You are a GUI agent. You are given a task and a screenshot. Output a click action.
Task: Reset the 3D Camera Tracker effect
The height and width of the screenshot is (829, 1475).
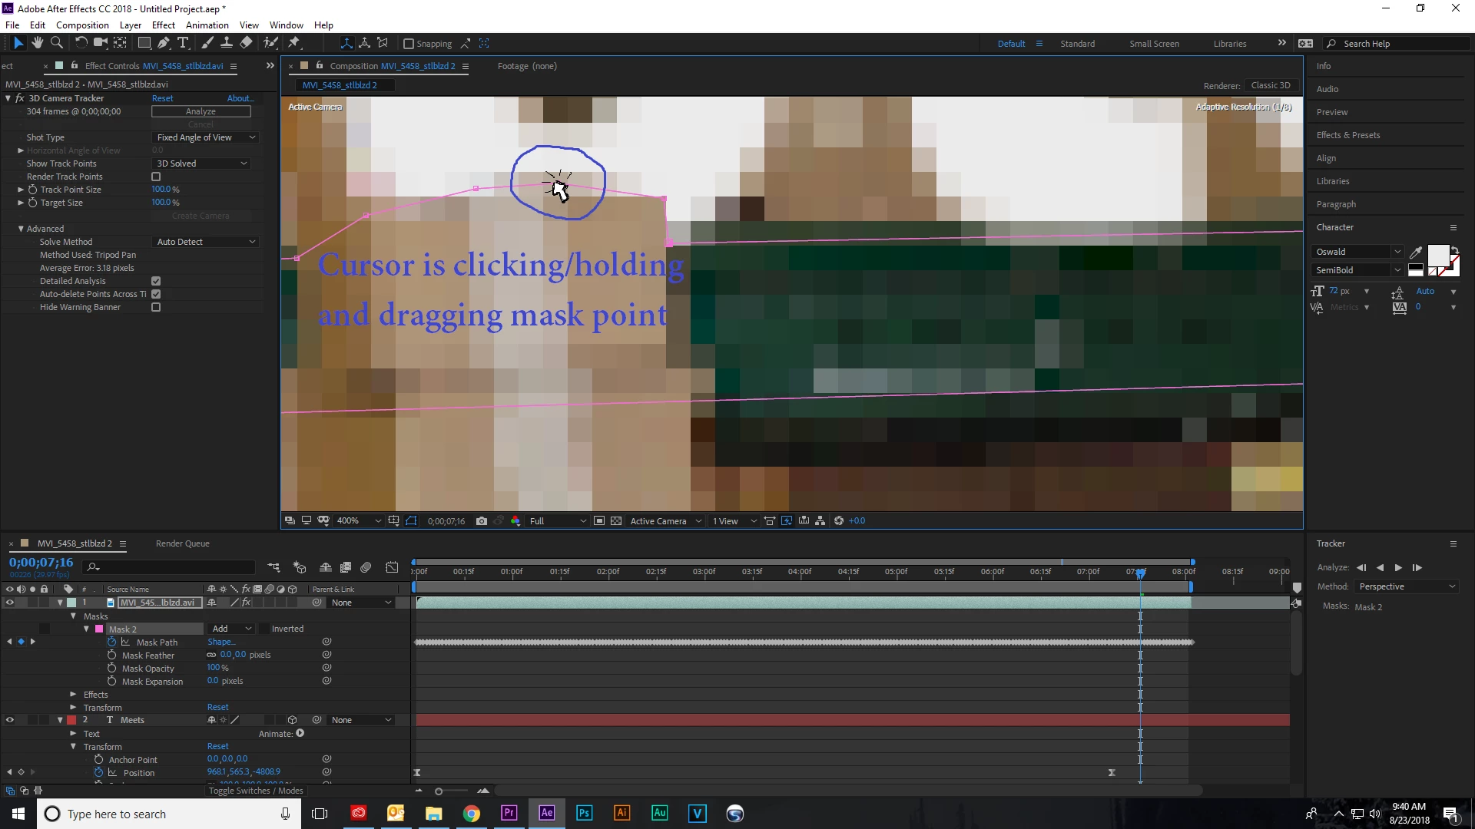[162, 98]
